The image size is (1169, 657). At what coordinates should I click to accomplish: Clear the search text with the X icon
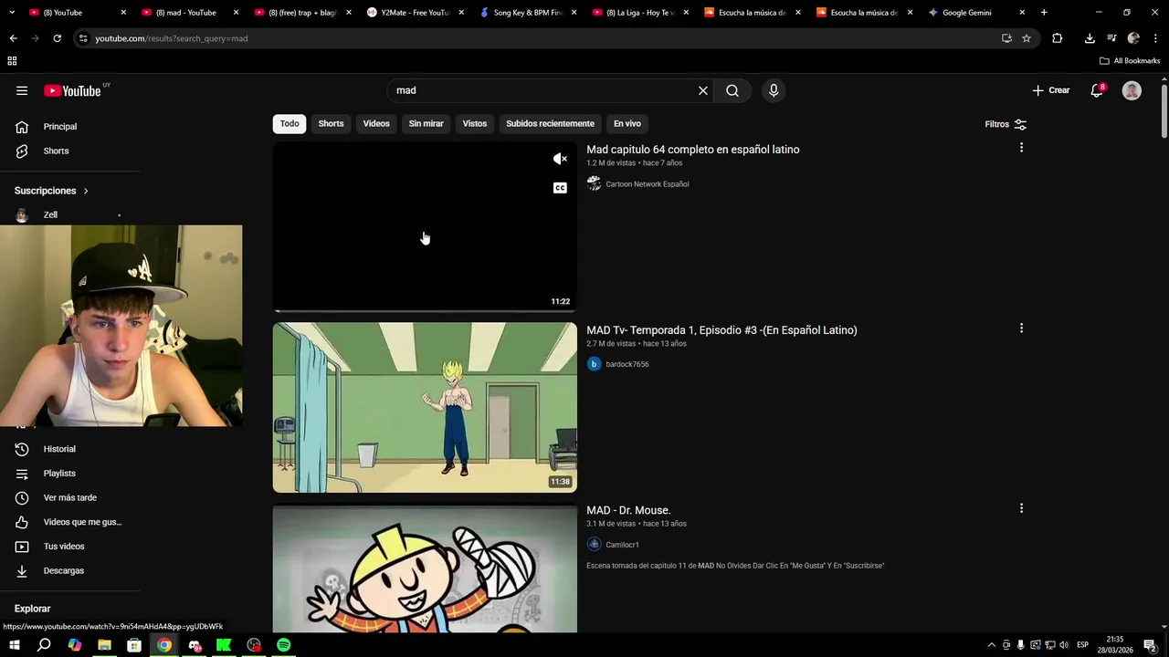tap(703, 90)
